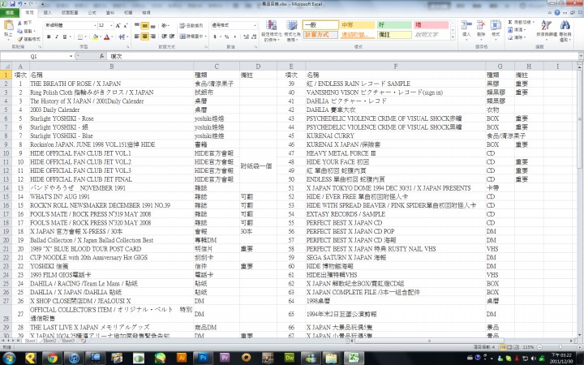Click the Percent style icon
Image resolution: width=584 pixels, height=365 pixels.
(x=226, y=36)
